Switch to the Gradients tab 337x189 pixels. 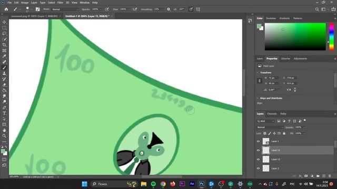(x=284, y=18)
